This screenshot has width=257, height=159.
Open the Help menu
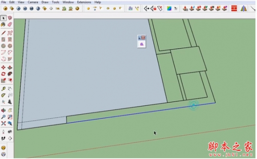pyautogui.click(x=98, y=2)
